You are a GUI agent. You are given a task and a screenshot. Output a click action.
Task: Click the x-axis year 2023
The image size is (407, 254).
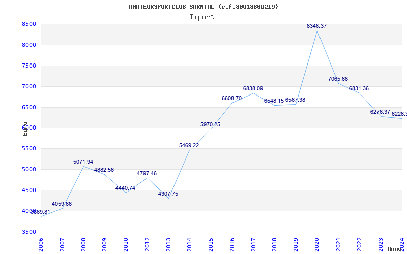pyautogui.click(x=381, y=245)
